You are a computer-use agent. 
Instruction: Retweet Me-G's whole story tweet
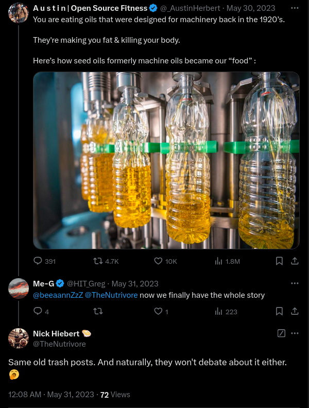click(x=97, y=311)
